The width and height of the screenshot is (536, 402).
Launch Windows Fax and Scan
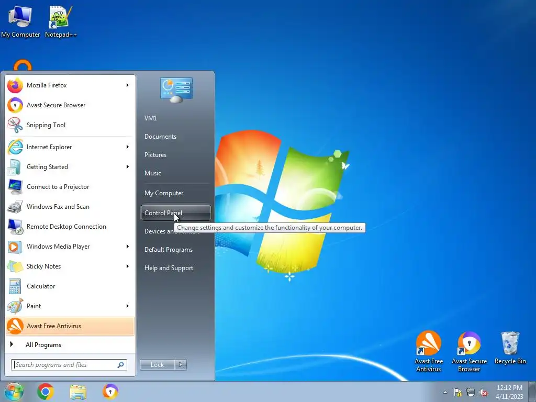70,206
